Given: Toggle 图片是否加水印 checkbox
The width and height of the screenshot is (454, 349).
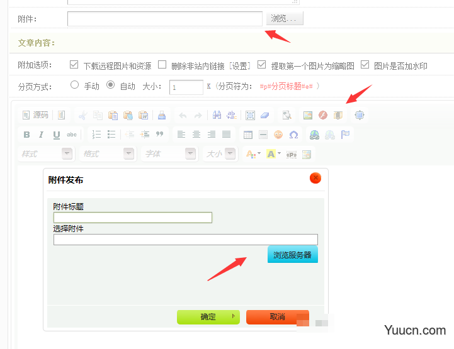Looking at the screenshot, I should coord(365,65).
